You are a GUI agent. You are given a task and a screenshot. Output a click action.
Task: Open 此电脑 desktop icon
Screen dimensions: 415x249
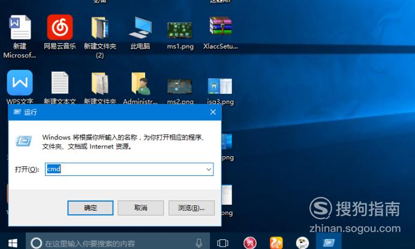pos(140,28)
